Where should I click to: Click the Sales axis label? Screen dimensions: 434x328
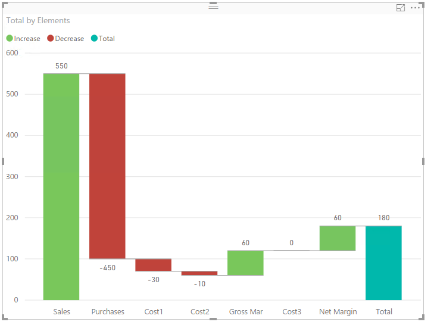point(61,312)
